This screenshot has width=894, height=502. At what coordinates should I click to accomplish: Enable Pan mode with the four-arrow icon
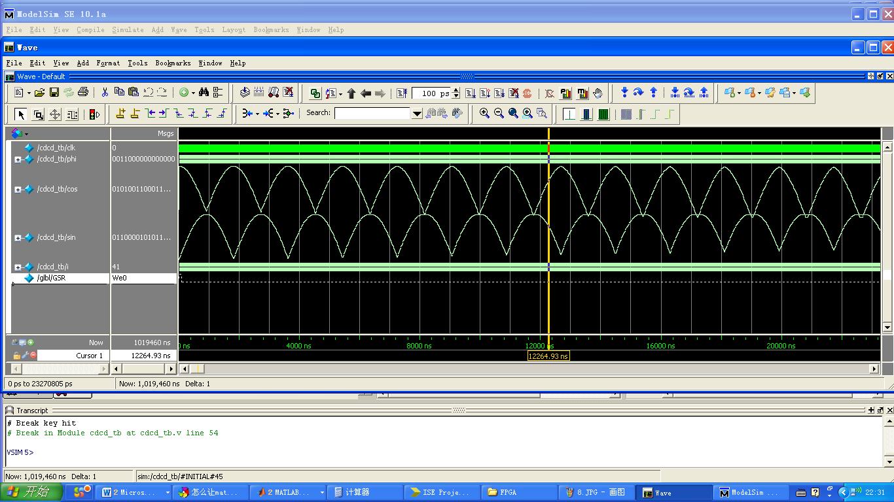[x=55, y=114]
